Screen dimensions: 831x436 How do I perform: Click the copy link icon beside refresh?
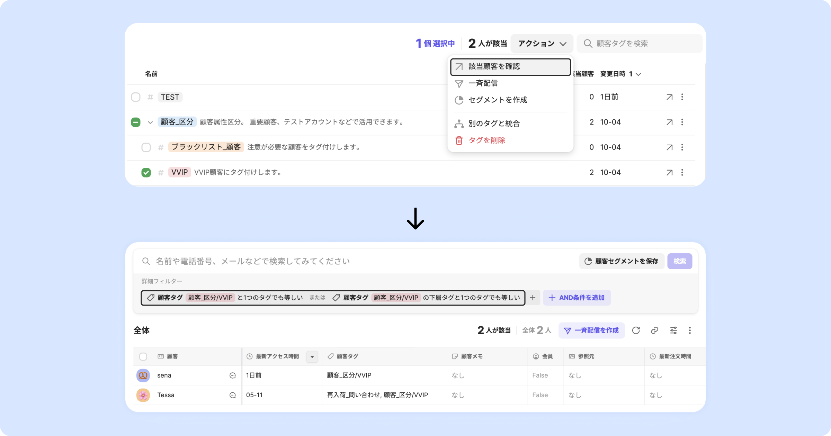[x=654, y=330]
